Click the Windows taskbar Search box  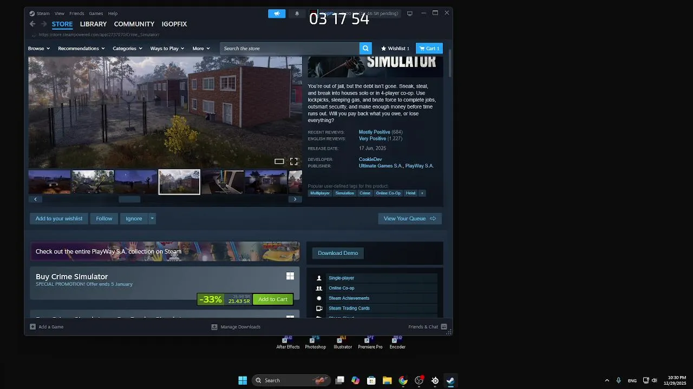pos(291,380)
